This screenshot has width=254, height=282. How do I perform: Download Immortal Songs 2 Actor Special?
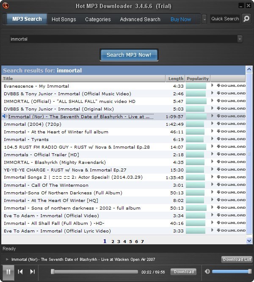pos(231,177)
